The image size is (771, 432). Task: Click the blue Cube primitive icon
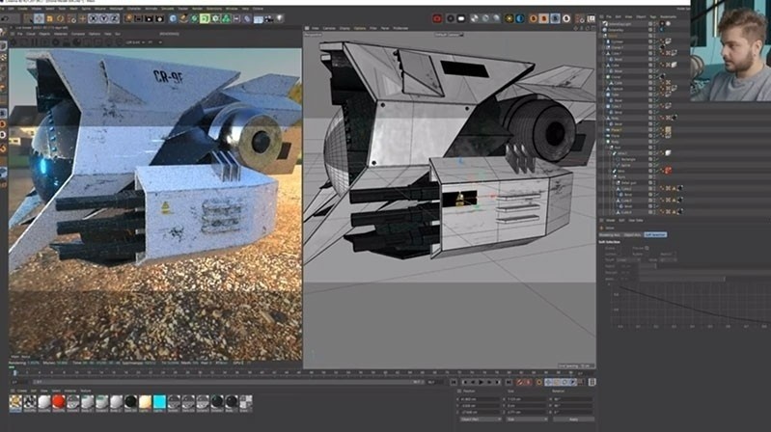coord(173,18)
